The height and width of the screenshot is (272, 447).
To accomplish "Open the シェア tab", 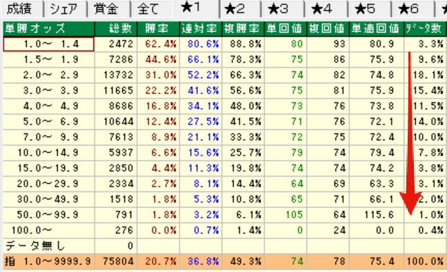I will point(65,8).
